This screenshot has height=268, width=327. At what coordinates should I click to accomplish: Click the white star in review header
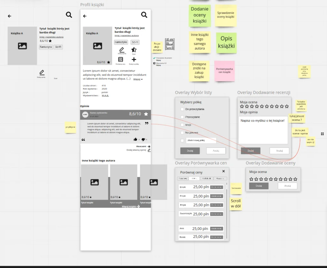click(x=146, y=114)
